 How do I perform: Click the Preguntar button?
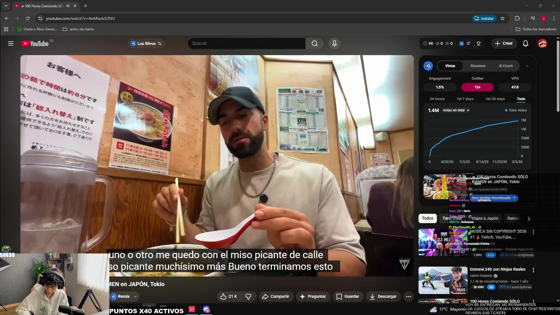[x=312, y=296]
